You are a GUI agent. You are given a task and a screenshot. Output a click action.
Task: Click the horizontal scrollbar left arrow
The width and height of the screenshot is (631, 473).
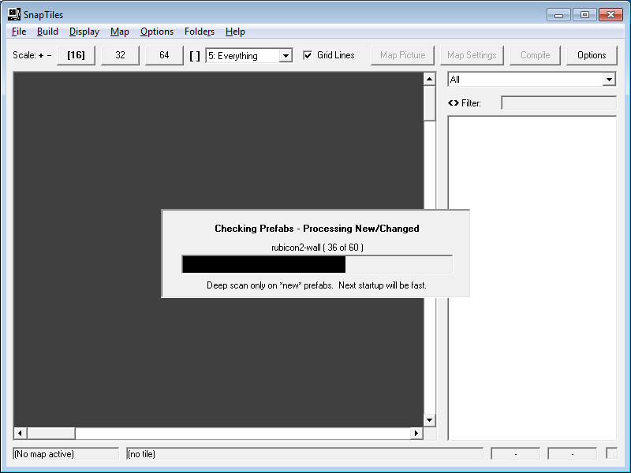[21, 434]
